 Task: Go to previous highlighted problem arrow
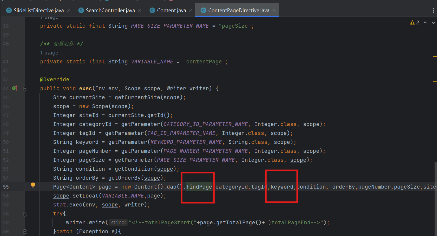coord(425,22)
